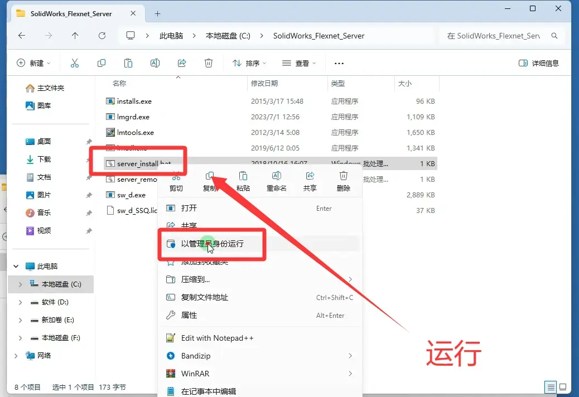
Task: Collapse the 此电脑 tree node
Action: 16,266
